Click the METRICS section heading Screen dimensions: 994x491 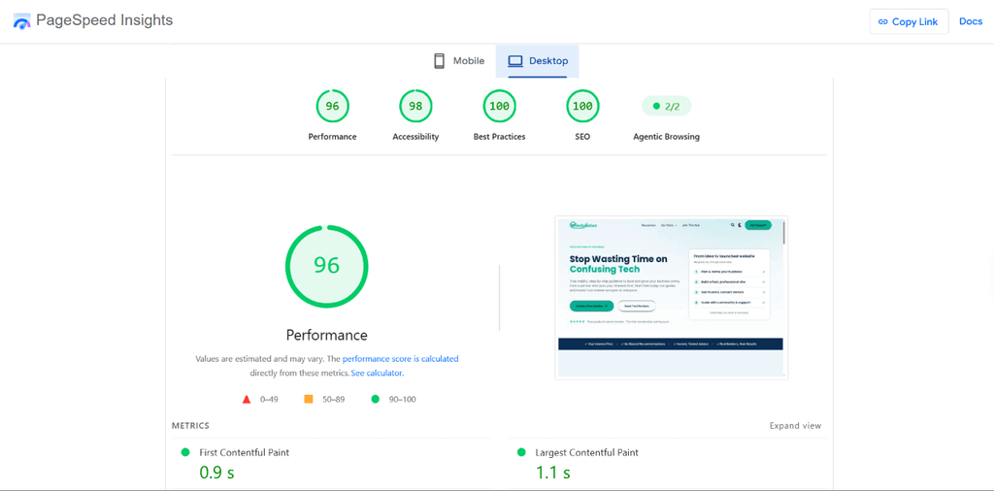tap(190, 426)
